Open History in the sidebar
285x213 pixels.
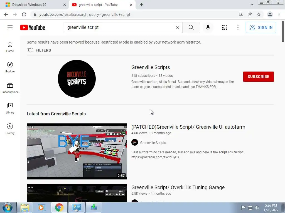point(10,129)
